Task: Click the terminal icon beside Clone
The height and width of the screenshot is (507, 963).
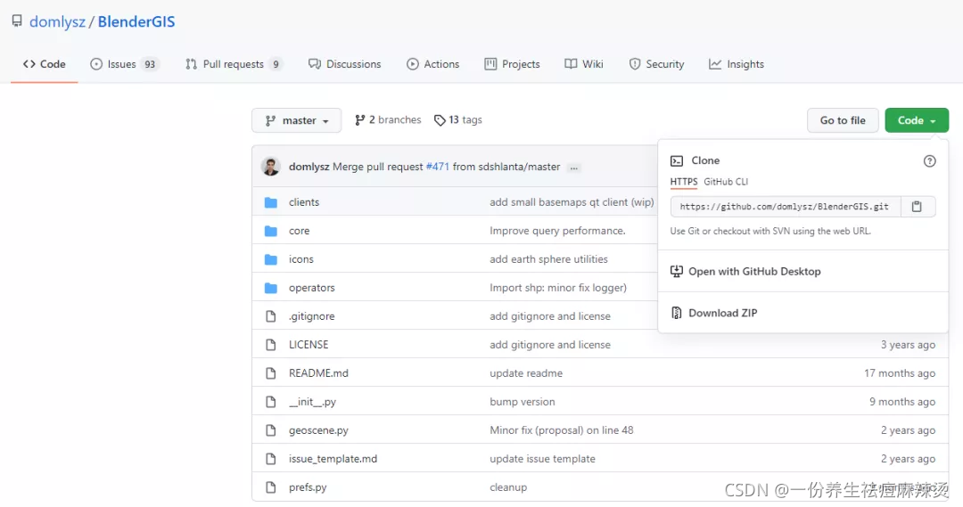Action: [677, 160]
